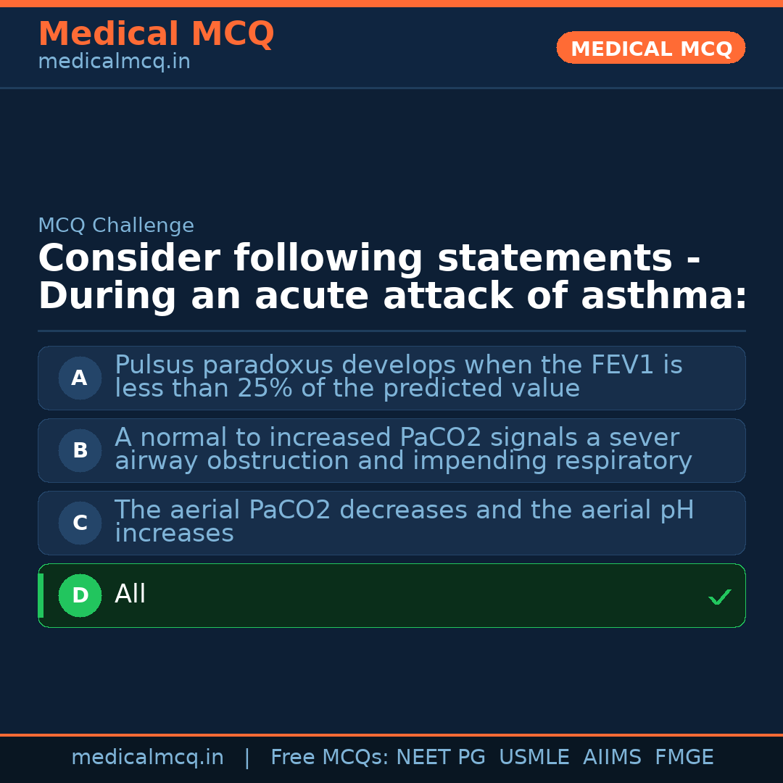This screenshot has width=783, height=783.
Task: Choose the answer text "A normal to increased PaCO2"
Action: [403, 449]
